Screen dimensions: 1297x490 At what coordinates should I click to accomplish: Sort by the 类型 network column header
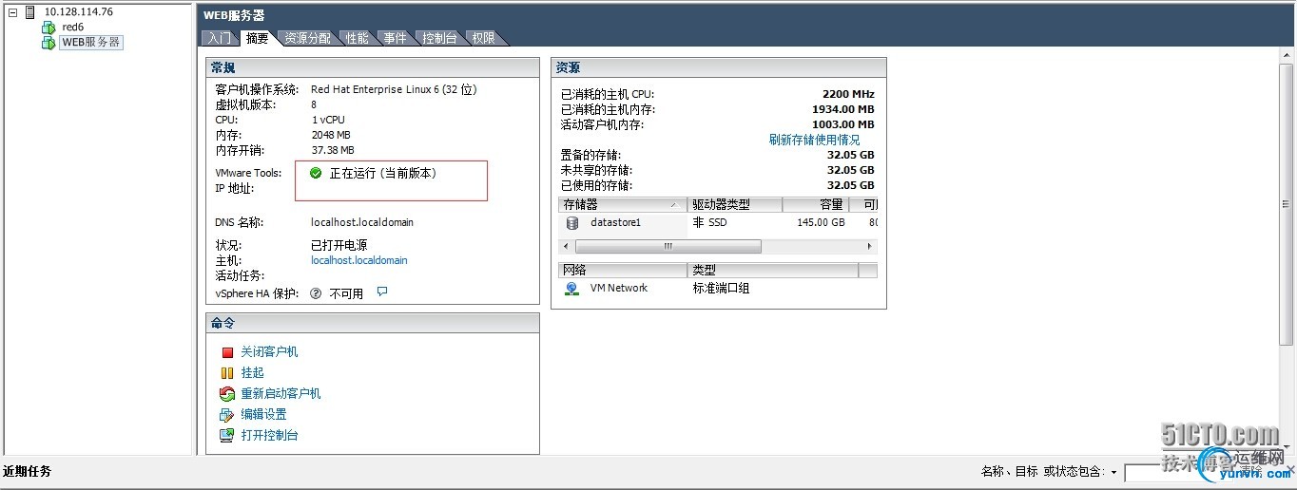[x=772, y=271]
